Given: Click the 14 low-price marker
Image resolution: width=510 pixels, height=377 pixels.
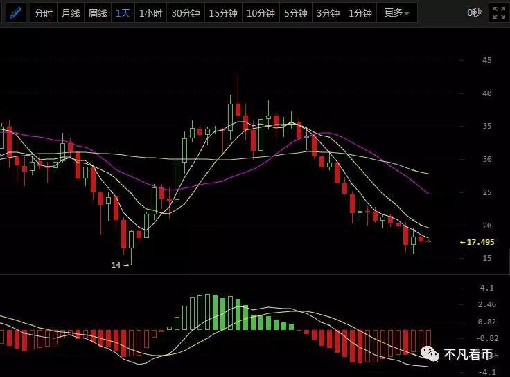Looking at the screenshot, I should [x=120, y=265].
